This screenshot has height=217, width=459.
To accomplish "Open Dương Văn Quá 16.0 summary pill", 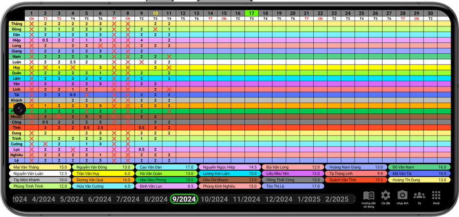I will point(103,180).
